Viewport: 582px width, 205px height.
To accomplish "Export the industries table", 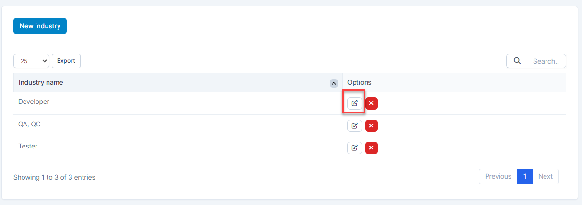I will pyautogui.click(x=66, y=61).
